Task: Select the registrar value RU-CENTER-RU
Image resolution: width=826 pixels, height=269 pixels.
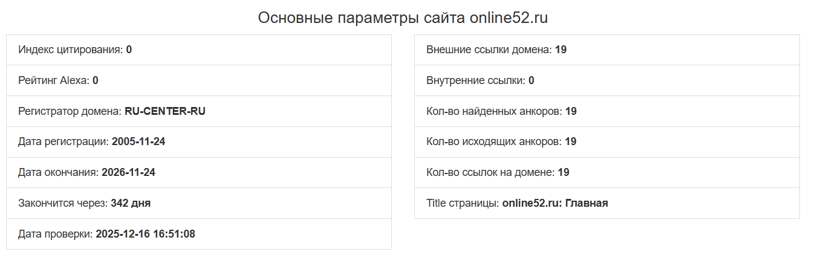Action: (x=164, y=111)
